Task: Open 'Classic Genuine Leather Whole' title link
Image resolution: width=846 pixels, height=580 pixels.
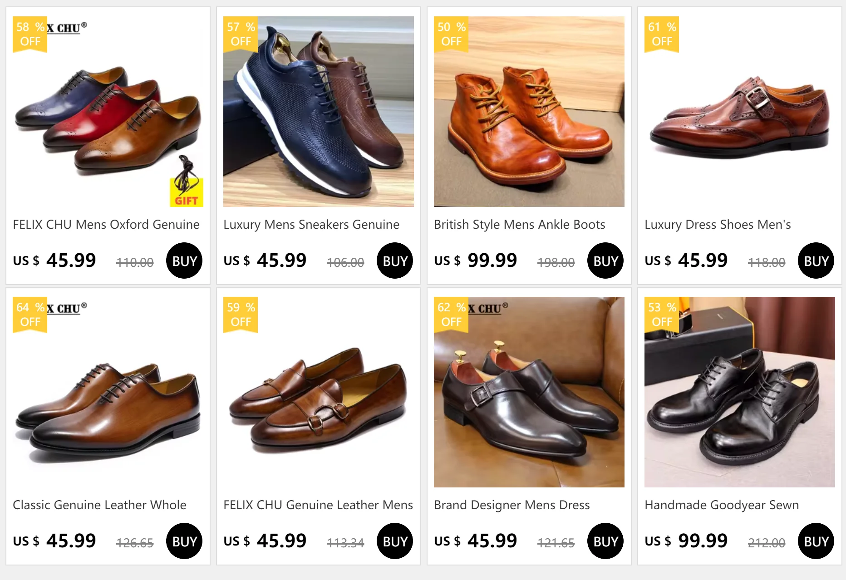Action: [x=99, y=505]
